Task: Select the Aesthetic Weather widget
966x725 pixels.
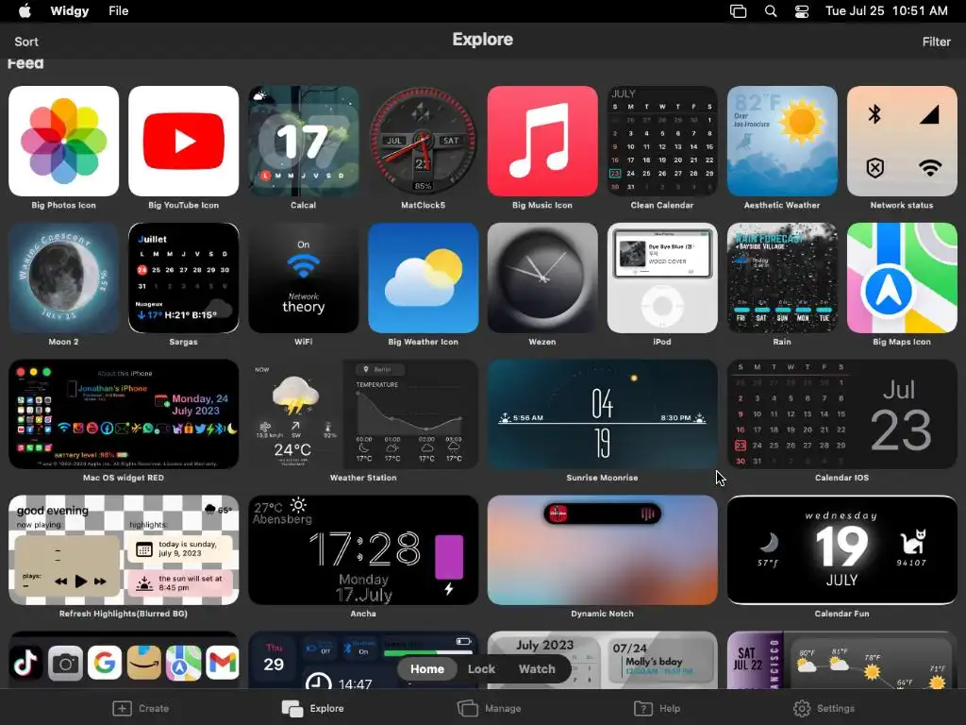Action: (782, 142)
